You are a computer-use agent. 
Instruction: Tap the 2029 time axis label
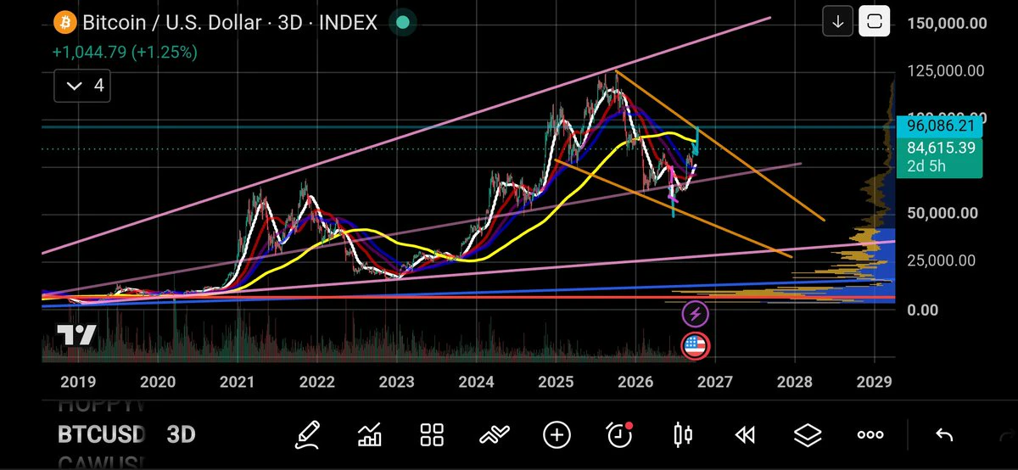tap(875, 383)
